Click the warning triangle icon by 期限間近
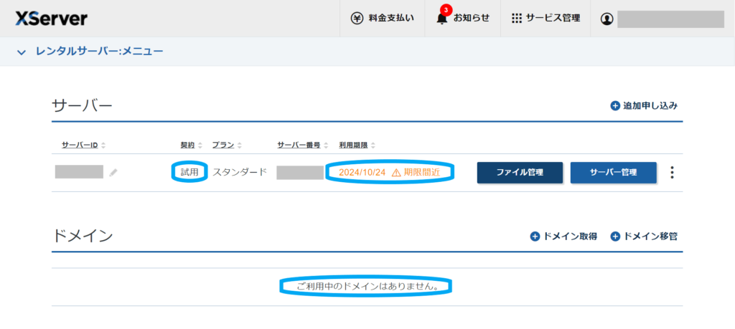Screen dimensions: 735x329 tap(396, 173)
